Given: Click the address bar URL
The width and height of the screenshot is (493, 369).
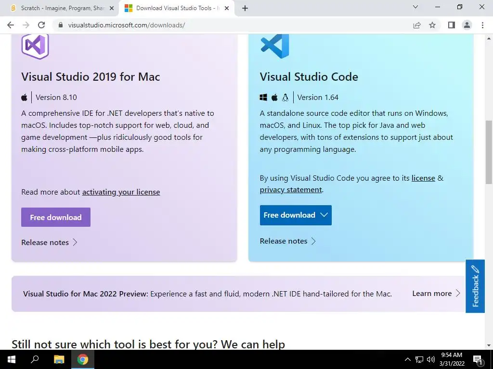Looking at the screenshot, I should tap(127, 25).
